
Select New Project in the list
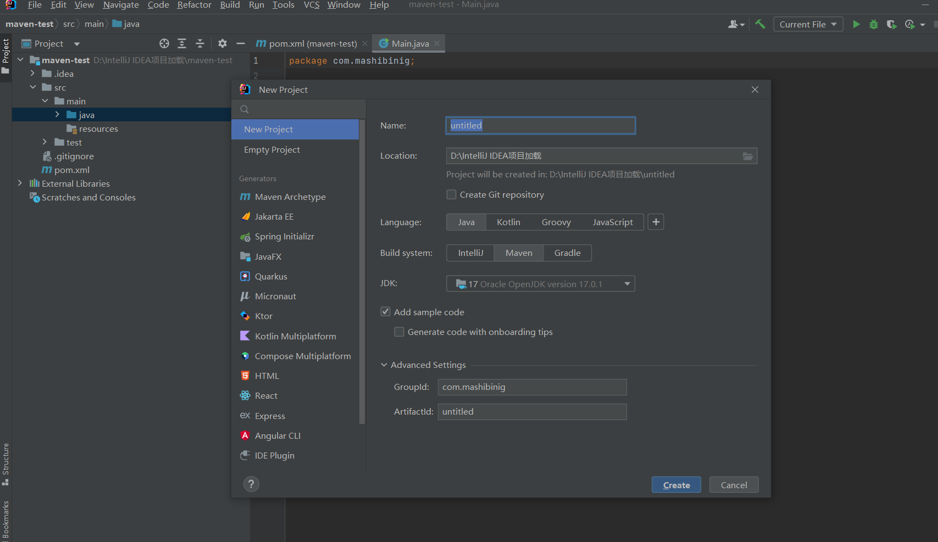[295, 129]
